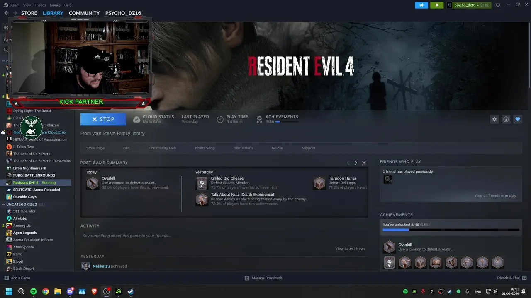Close the post-game summary panel
531x298 pixels.
pyautogui.click(x=364, y=163)
